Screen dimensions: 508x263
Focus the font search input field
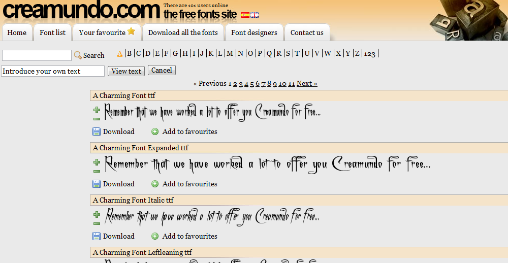point(37,55)
